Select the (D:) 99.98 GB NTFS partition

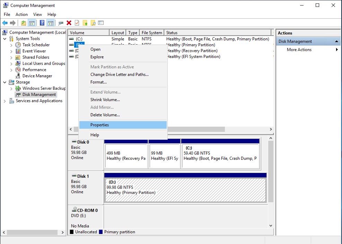(185, 188)
